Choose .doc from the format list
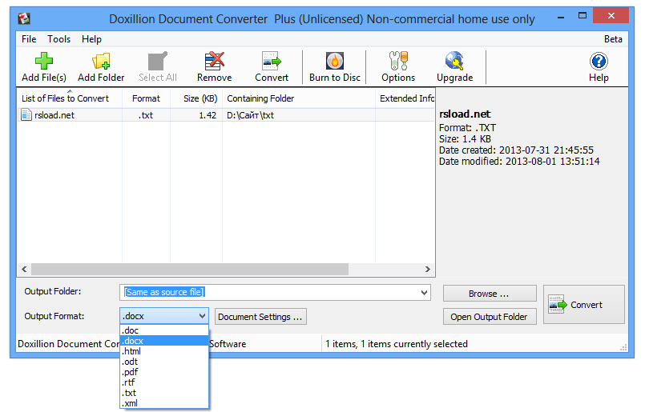The width and height of the screenshot is (649, 412). (164, 330)
